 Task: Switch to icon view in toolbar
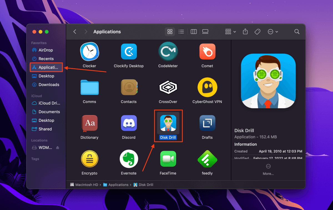(x=170, y=32)
